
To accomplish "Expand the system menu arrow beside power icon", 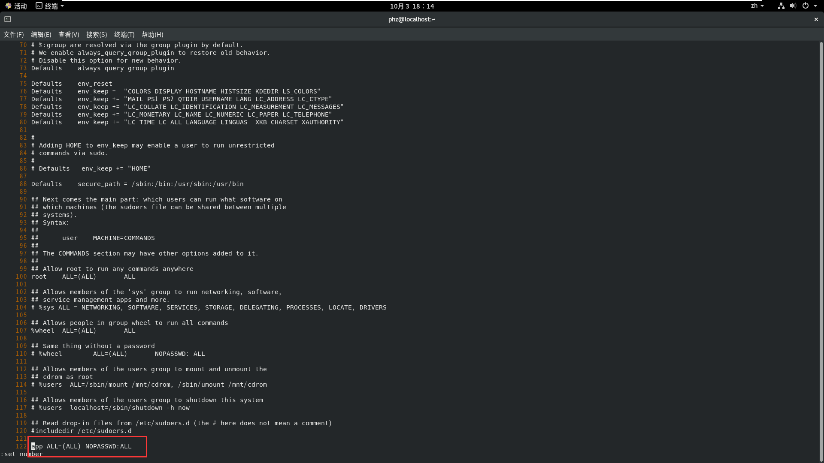I will tap(815, 6).
